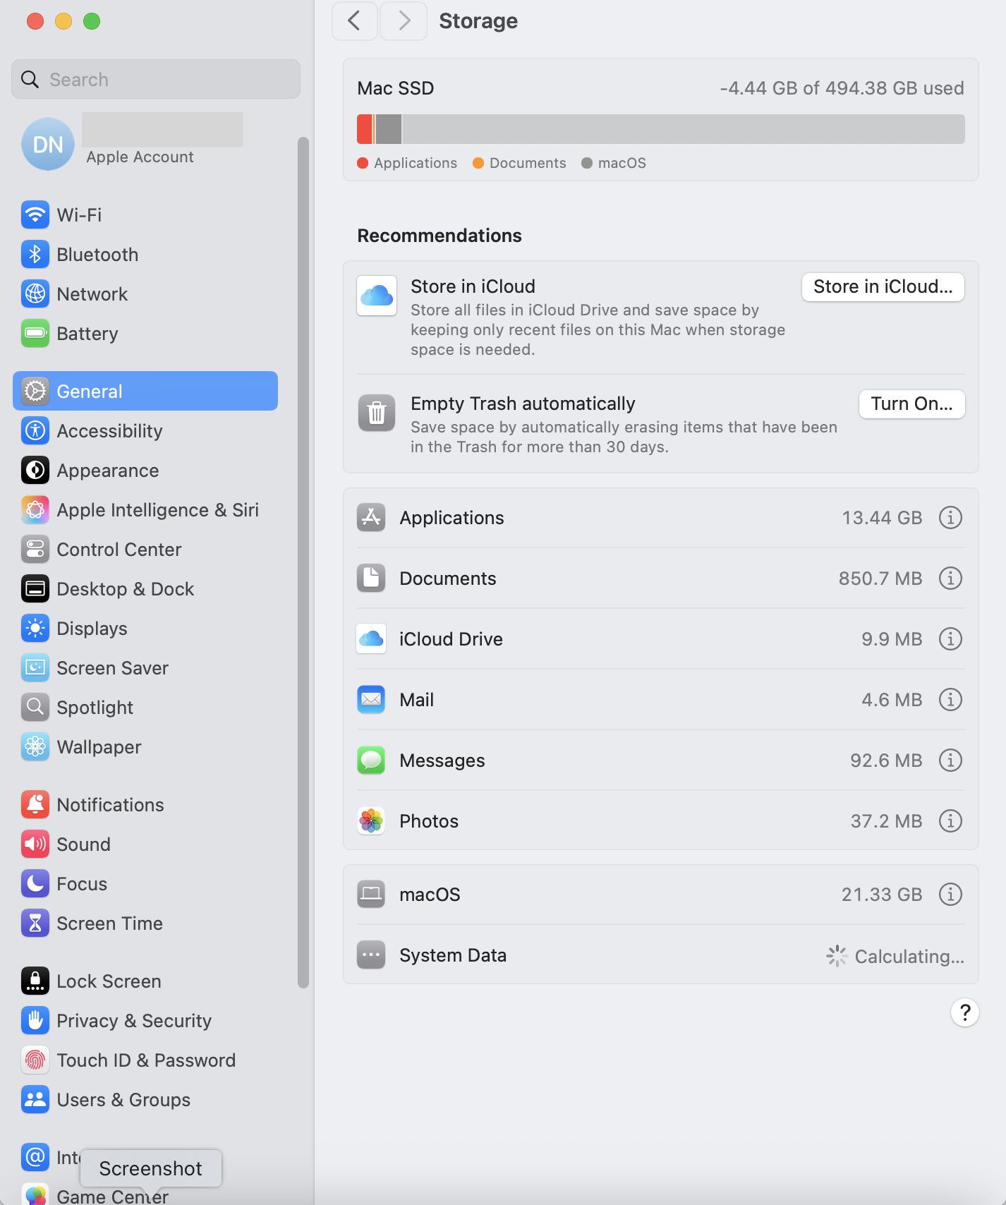Open Bluetooth settings icon
This screenshot has height=1205, width=1006.
35,254
